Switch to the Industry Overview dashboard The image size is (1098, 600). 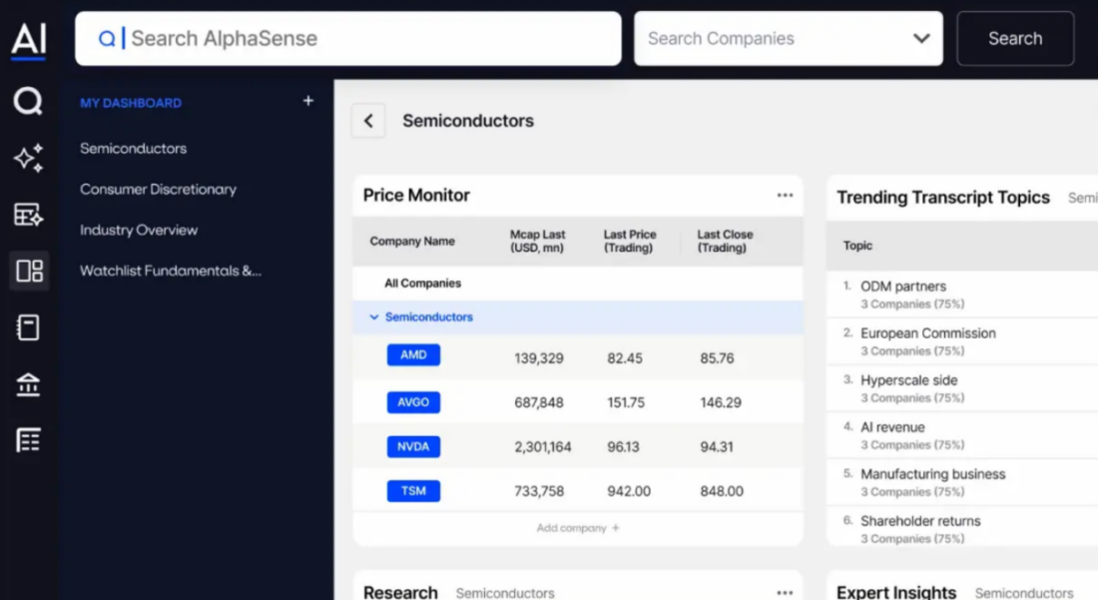tap(138, 230)
